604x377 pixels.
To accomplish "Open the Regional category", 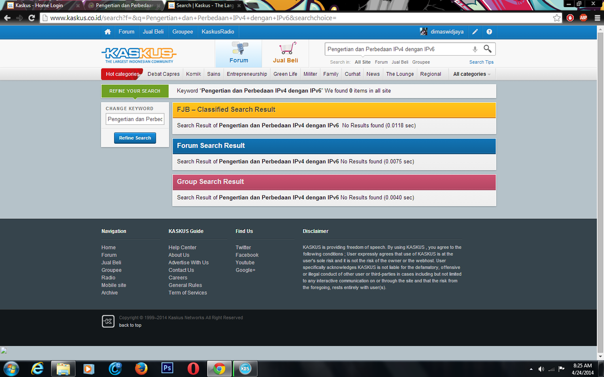I will (430, 74).
